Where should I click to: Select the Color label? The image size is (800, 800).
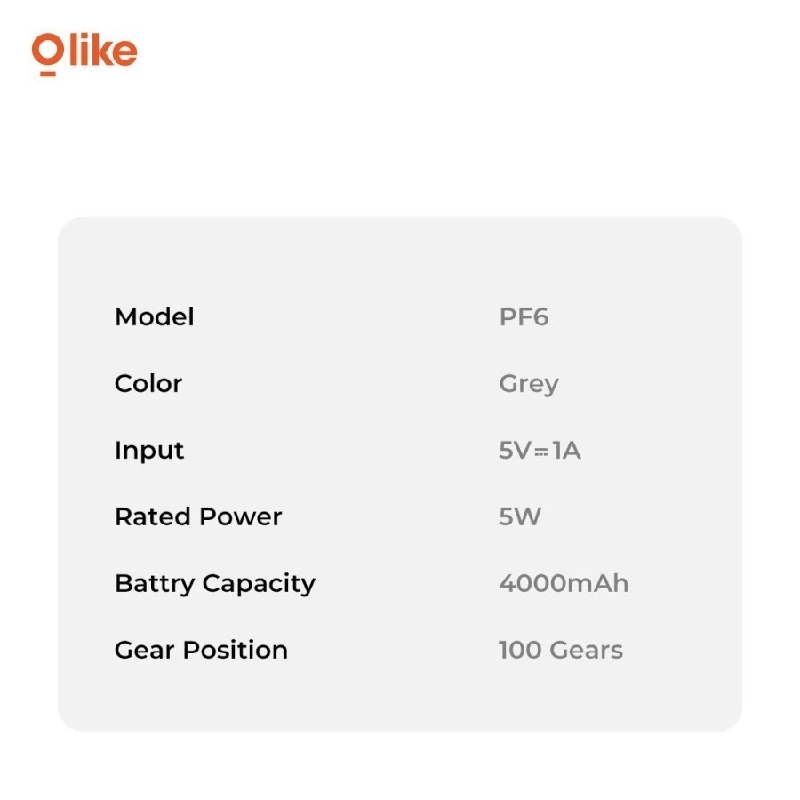tap(148, 384)
